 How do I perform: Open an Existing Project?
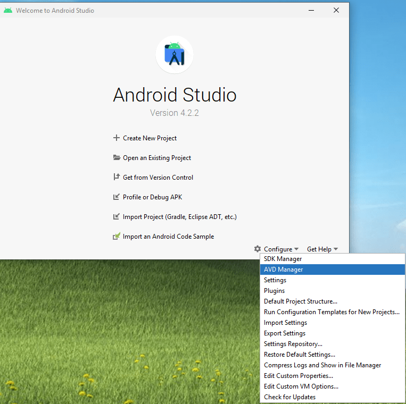[x=157, y=158]
